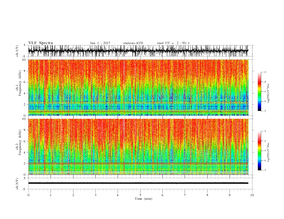Image resolution: width=284 pixels, height=219 pixels.
Task: Click the color bar beside the ch.1 spectrogram
Action: tap(260, 92)
